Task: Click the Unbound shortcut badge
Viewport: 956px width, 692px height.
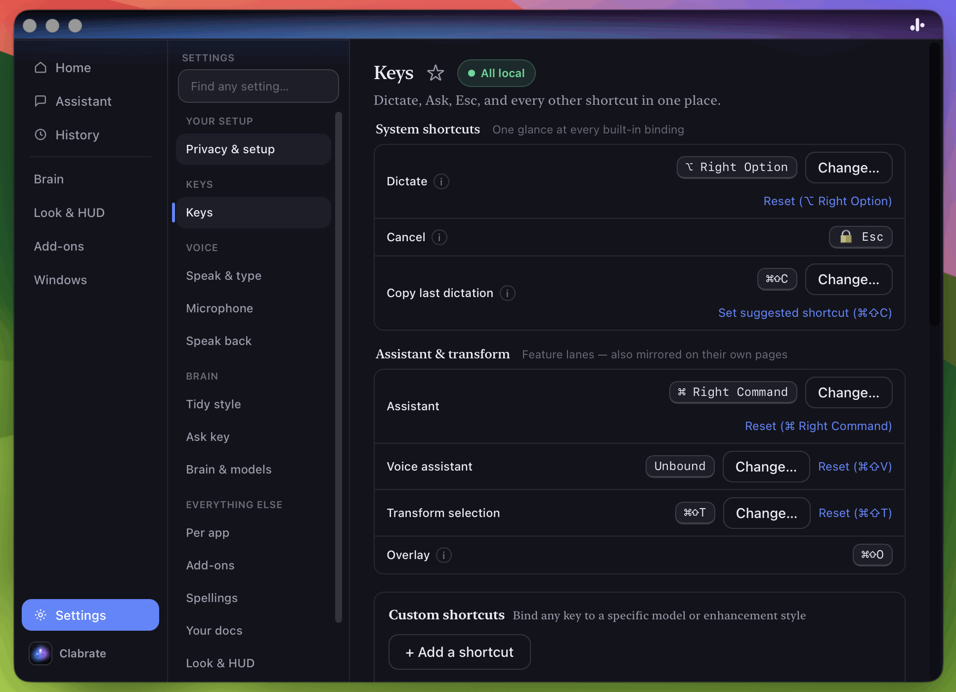Action: click(x=680, y=466)
